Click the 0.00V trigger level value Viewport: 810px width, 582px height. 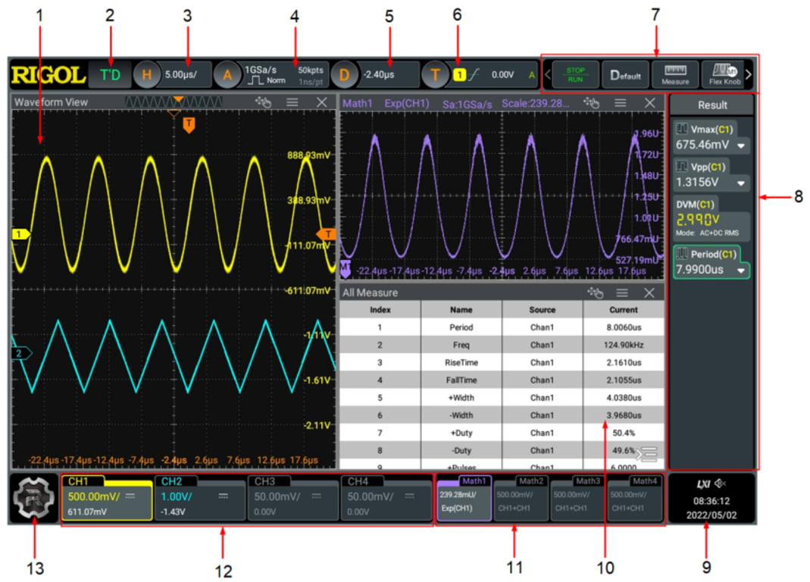[502, 75]
